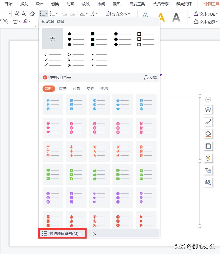Pick the green lock bullet style

tap(99, 175)
